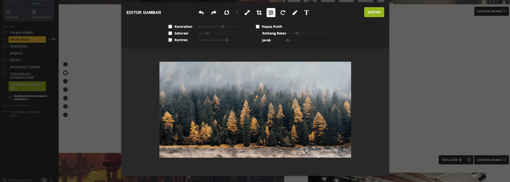510x182 pixels.
Task: Tick the Kontras checkbox
Action: (x=170, y=40)
